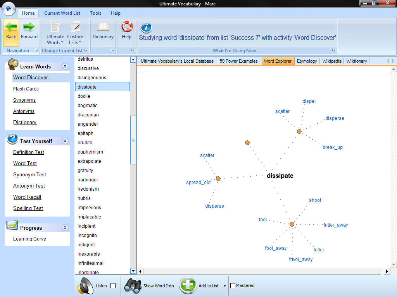Click the application orb button

click(9, 9)
